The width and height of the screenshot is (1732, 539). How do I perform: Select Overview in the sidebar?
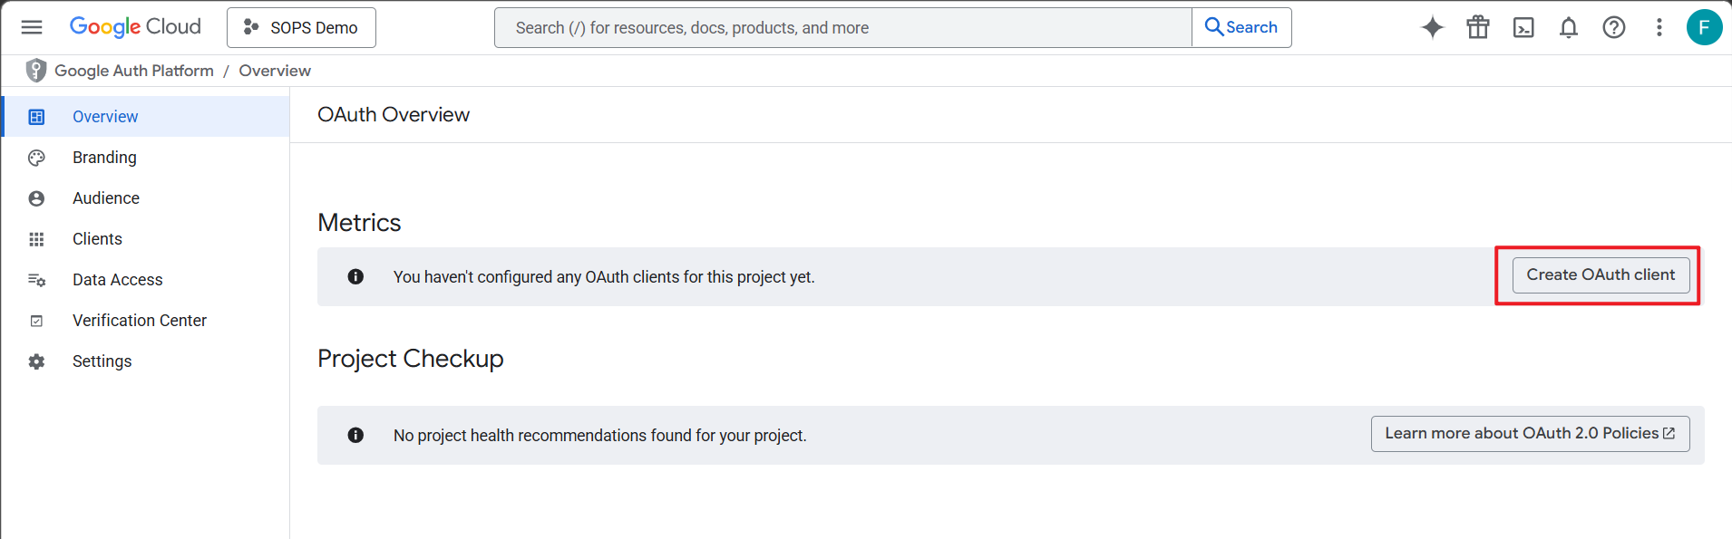tap(105, 117)
